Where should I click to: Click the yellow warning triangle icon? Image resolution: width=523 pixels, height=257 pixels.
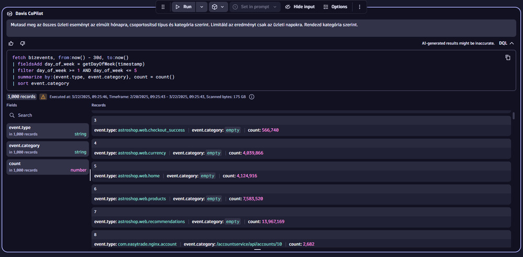click(43, 97)
